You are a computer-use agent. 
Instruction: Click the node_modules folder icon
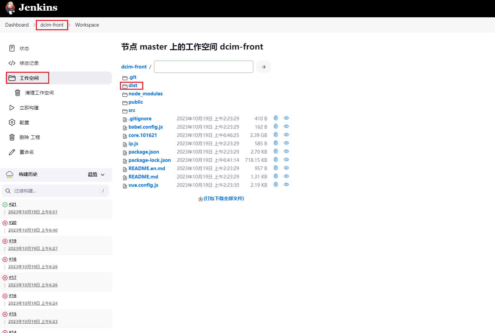125,94
